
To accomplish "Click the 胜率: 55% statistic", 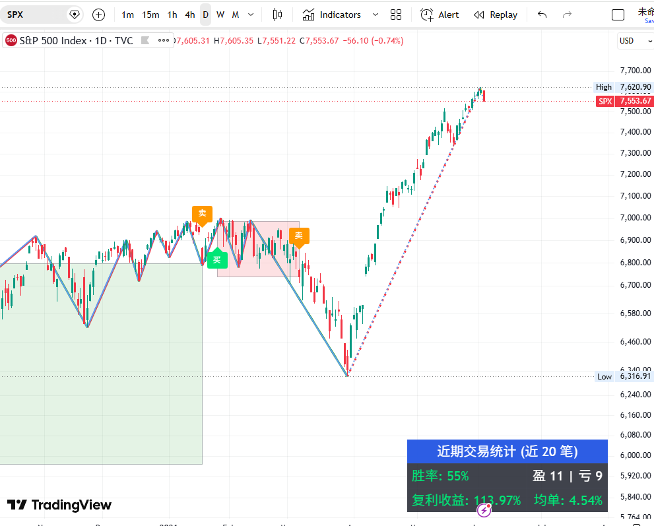I will (x=440, y=476).
